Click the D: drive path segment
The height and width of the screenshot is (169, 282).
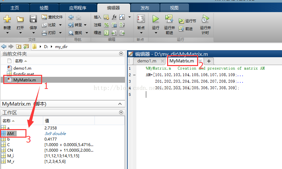(46, 47)
